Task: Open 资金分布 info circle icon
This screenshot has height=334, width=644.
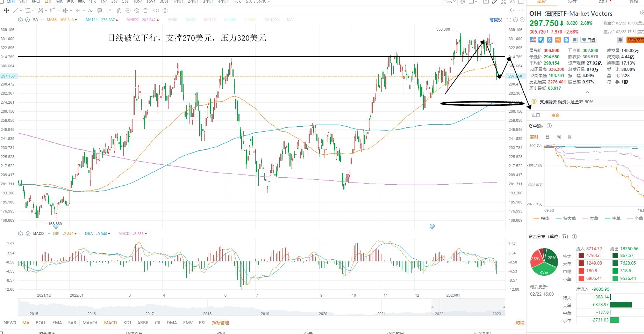Action: [574, 237]
